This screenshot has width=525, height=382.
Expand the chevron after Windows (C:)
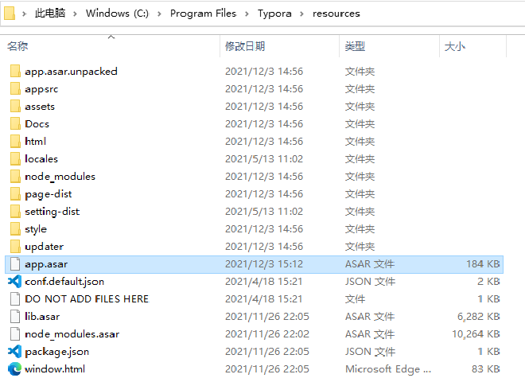(x=159, y=14)
